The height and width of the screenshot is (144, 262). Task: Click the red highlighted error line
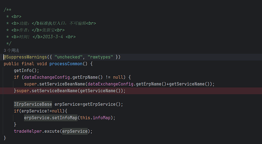click(x=131, y=91)
